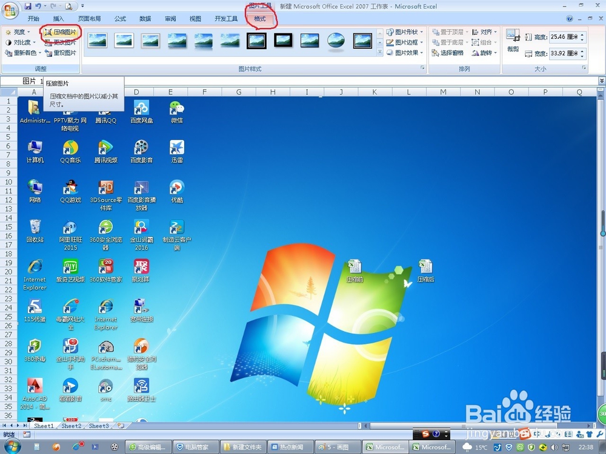Click the 裁剪 crop tool
Viewport: 606px width, 454px height.
coord(513,41)
